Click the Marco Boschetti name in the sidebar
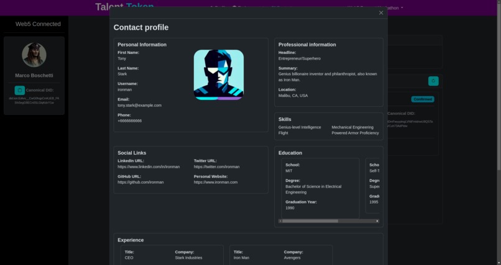 (34, 76)
